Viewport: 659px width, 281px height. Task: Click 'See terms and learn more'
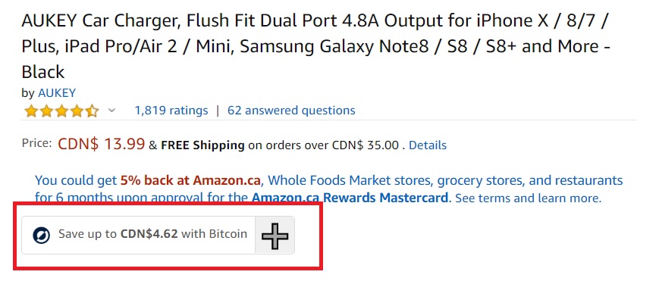[528, 198]
